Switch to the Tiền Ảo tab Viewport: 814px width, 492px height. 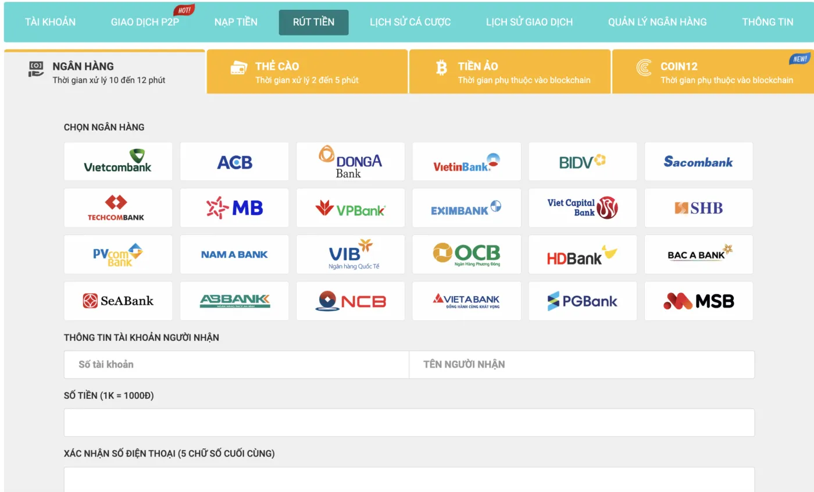tap(510, 72)
